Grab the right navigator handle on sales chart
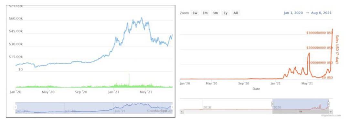This screenshot has width=349, height=123. [329, 104]
